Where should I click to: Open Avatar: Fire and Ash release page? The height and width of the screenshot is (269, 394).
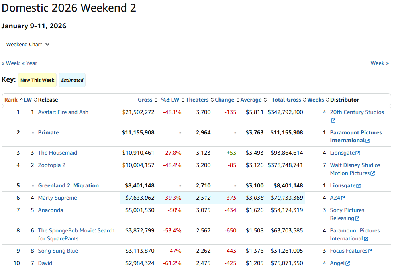tap(63, 112)
